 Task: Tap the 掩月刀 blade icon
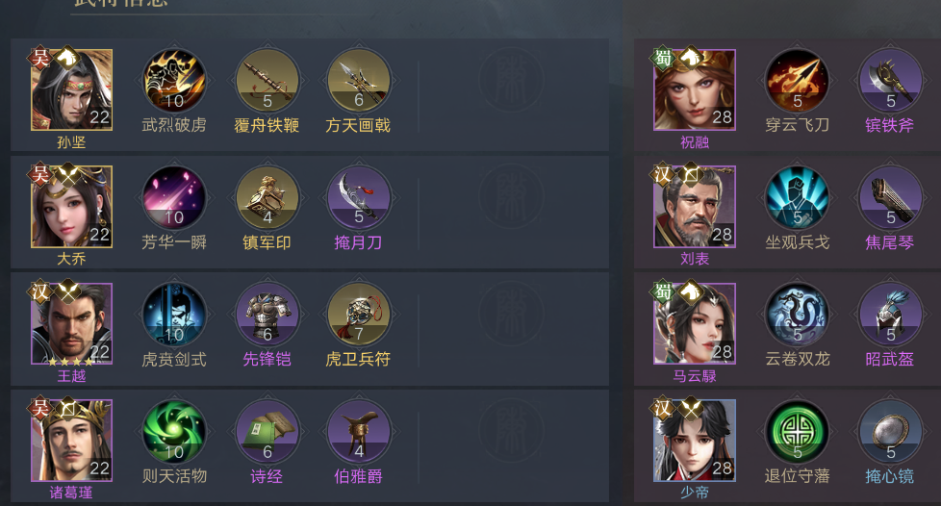(359, 198)
